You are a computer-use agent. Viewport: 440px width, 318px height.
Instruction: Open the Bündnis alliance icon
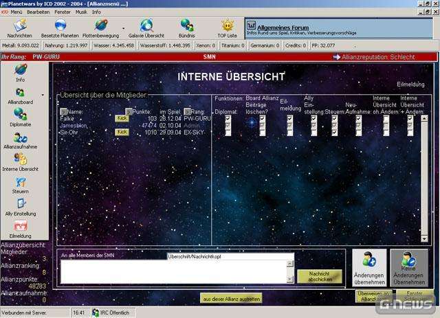click(x=186, y=25)
